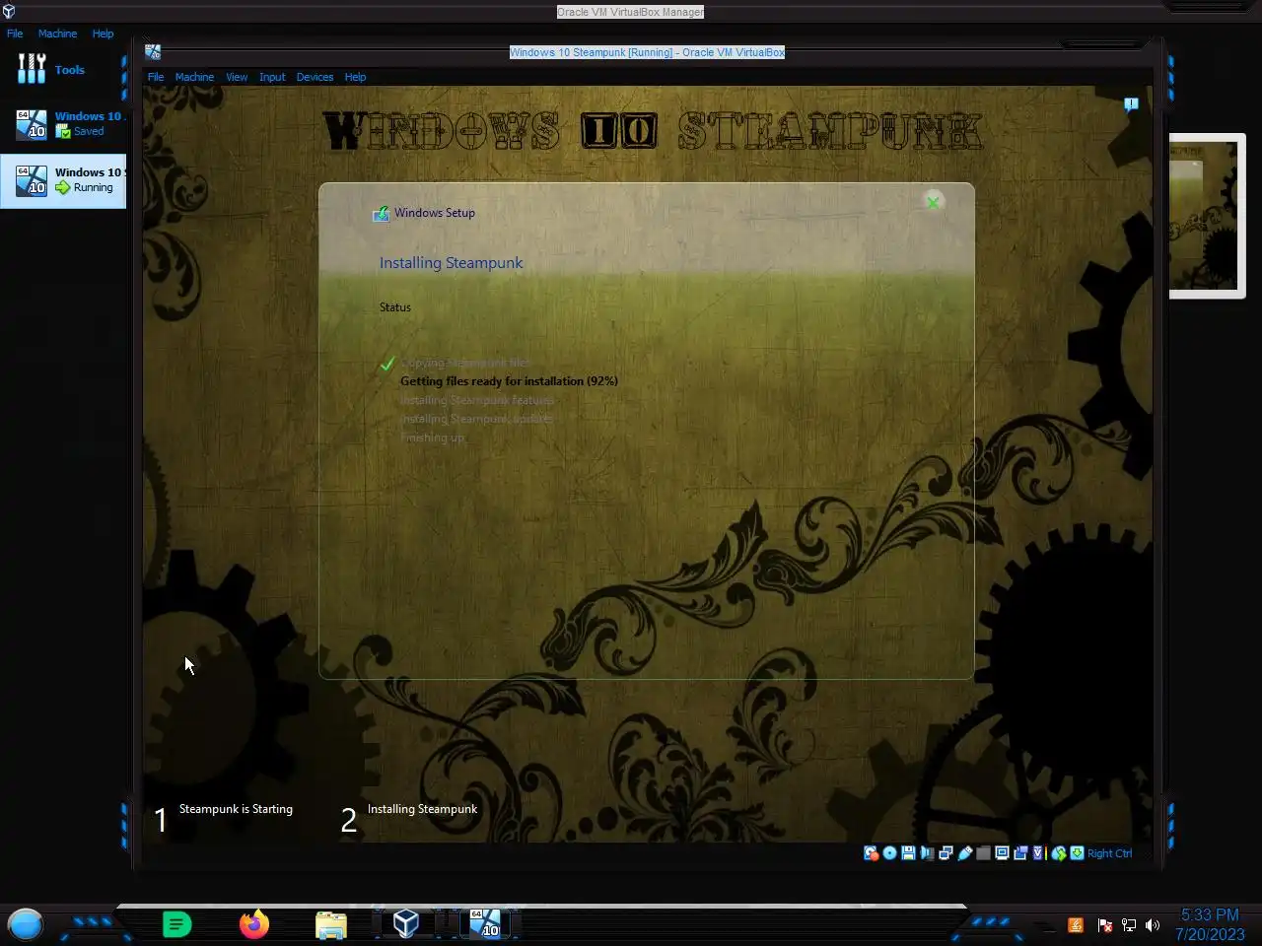Open View menu in the VM window
Screen dimensions: 1262x946
click(x=237, y=77)
